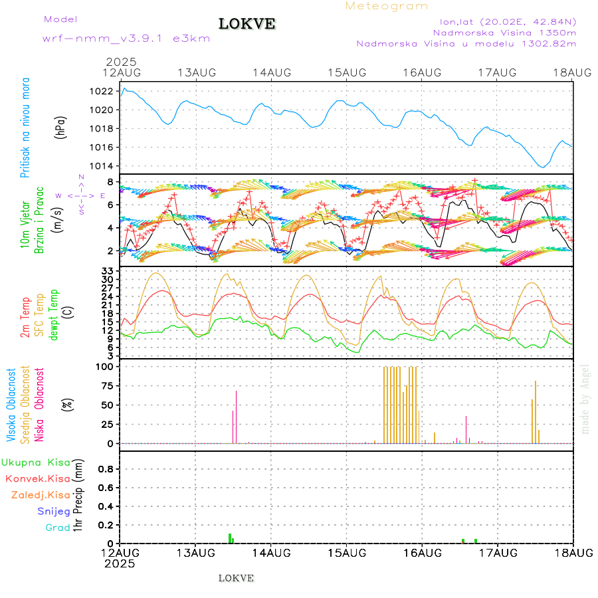The width and height of the screenshot is (598, 598).
Task: Click the LOKVE title at top
Action: pos(247,24)
